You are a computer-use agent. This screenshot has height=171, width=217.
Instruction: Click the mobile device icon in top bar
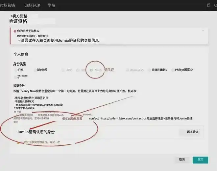click(208, 5)
